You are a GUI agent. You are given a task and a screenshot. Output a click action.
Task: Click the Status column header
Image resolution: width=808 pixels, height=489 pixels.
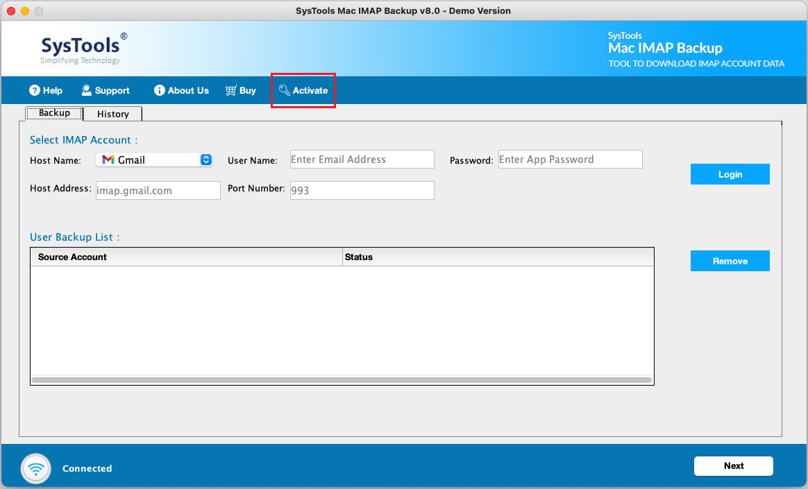click(x=498, y=257)
